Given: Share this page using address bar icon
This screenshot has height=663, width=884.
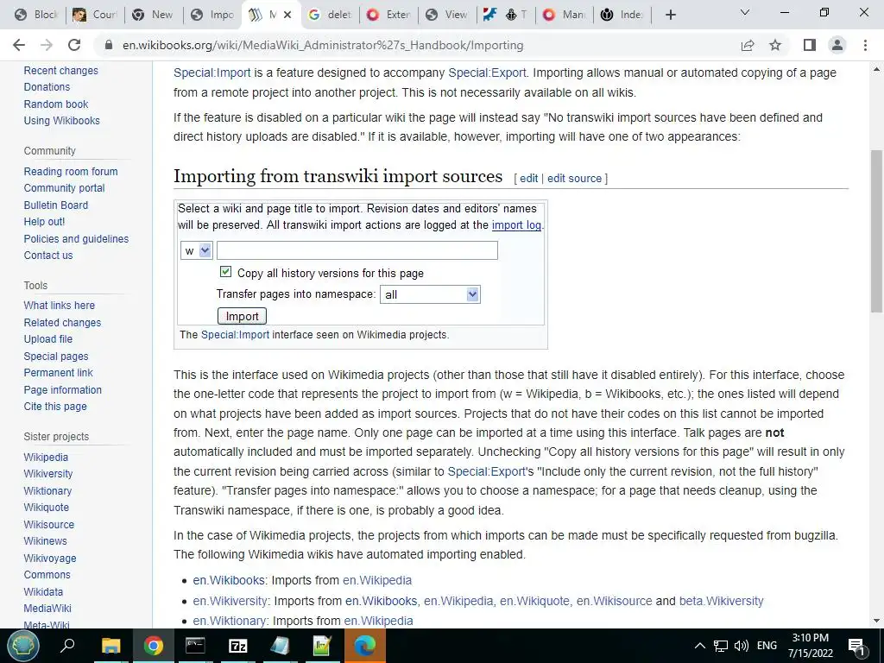Looking at the screenshot, I should [x=748, y=45].
